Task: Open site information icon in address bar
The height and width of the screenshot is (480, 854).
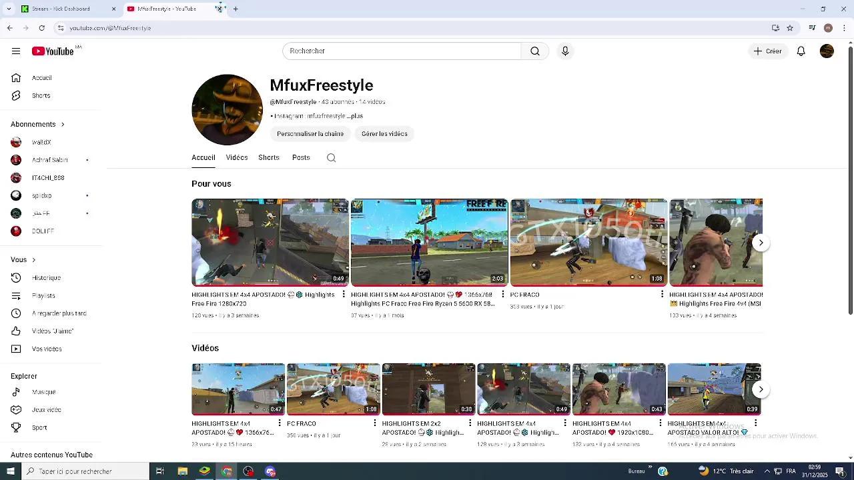Action: (x=61, y=28)
